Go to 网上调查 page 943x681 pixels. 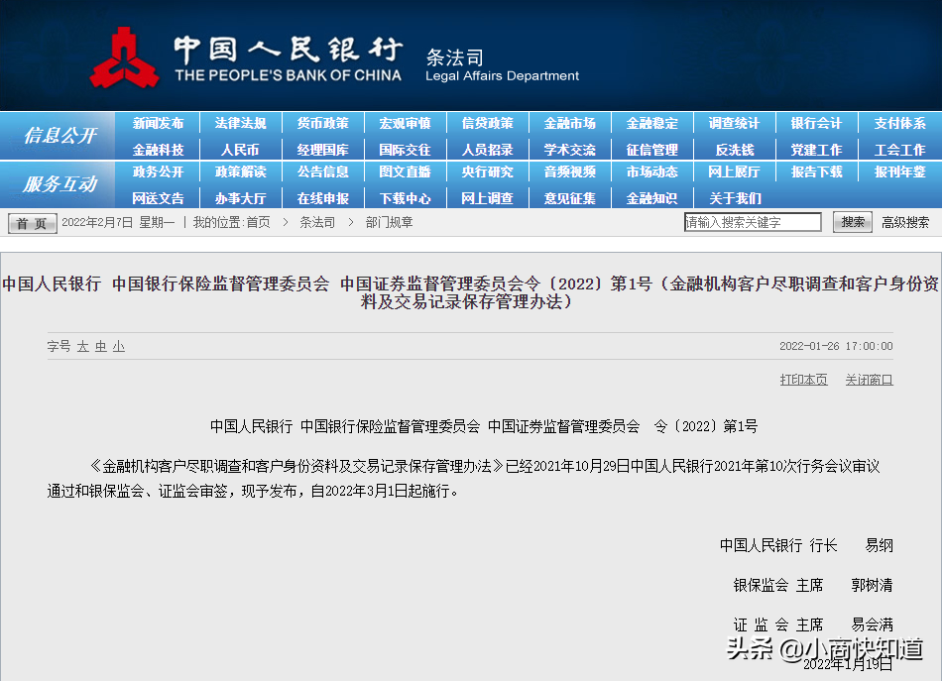(487, 198)
